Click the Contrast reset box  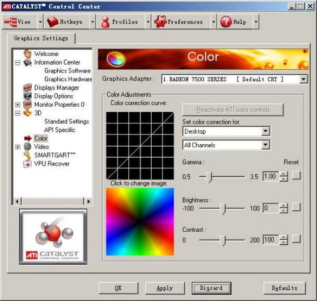296,239
